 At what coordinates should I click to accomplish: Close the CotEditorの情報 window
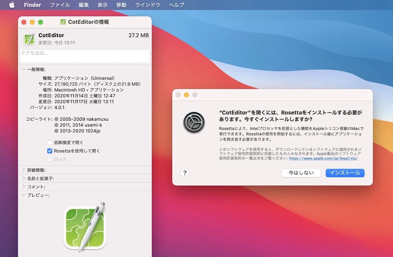24,22
